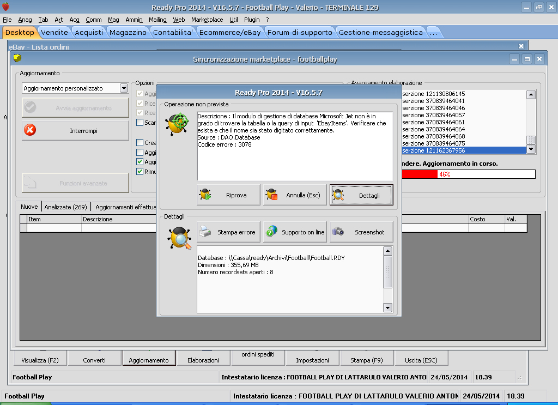This screenshot has width=558, height=405.
Task: Click Visualizza (F2) in Lista ordini window
Action: point(40,358)
